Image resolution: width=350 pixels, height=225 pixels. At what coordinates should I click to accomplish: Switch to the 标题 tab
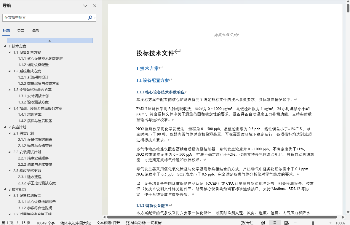(6, 30)
